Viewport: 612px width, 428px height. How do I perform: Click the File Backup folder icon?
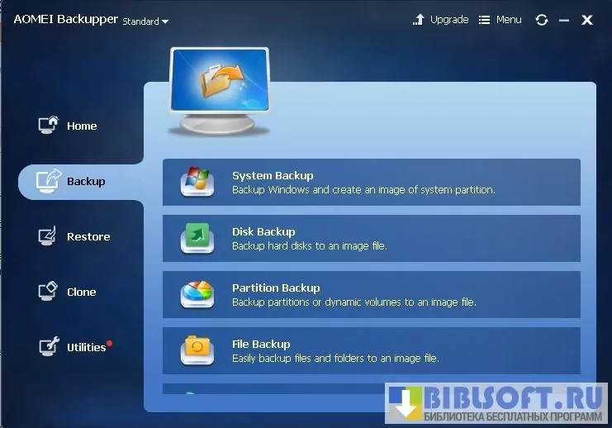197,350
